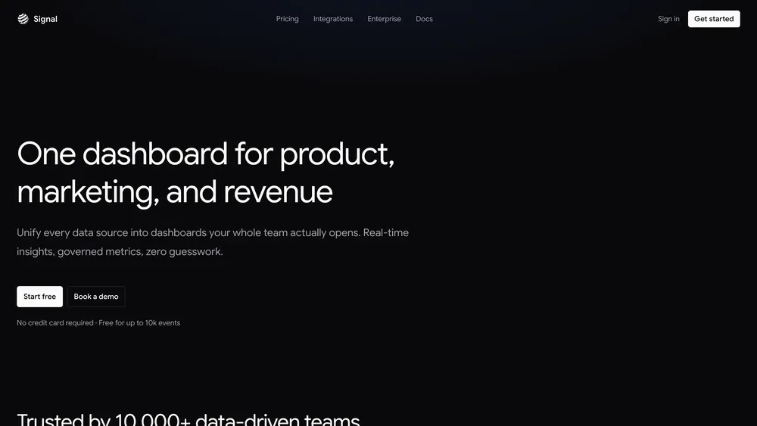Select the Book a demo button
The height and width of the screenshot is (426, 757).
(x=96, y=297)
